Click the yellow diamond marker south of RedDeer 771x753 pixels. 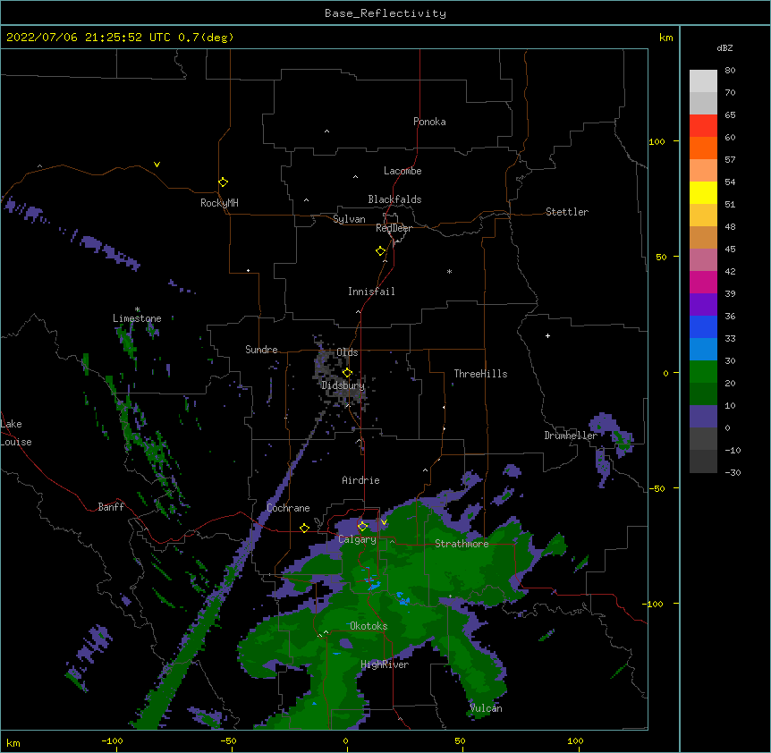(381, 251)
